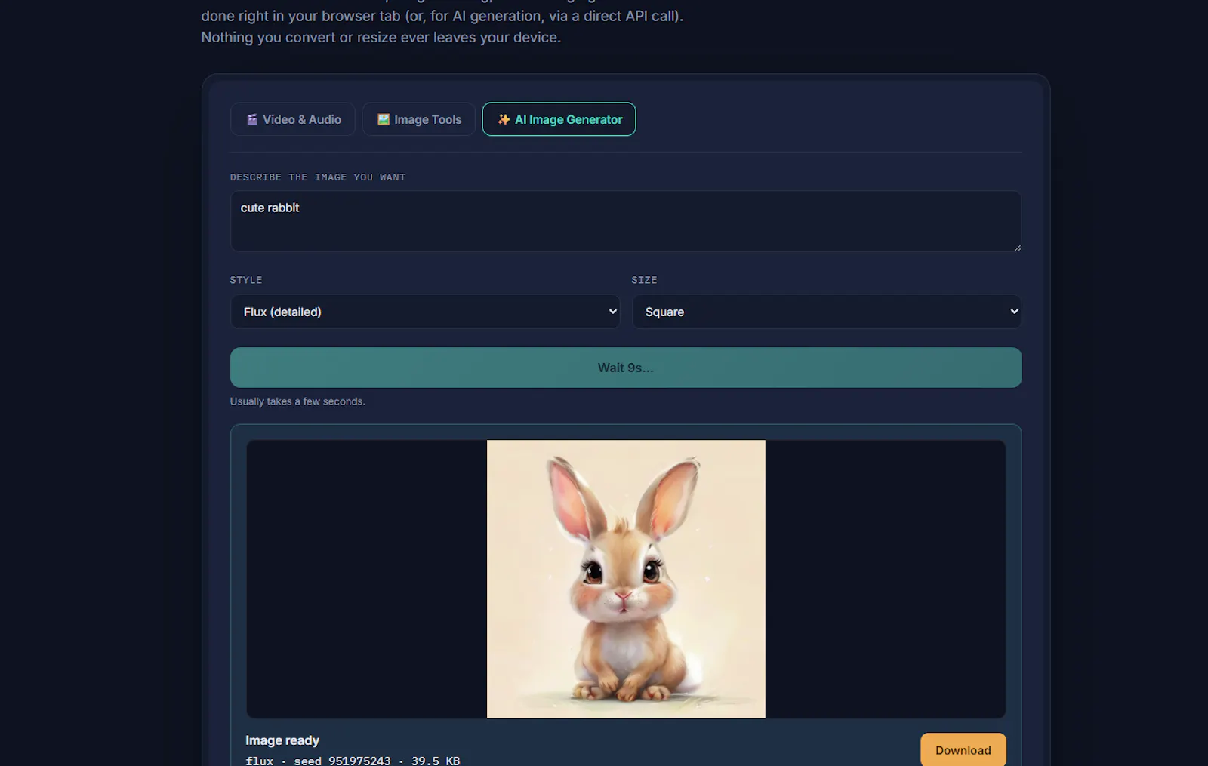1208x766 pixels.
Task: Open the Image Tools tab
Action: tap(418, 119)
